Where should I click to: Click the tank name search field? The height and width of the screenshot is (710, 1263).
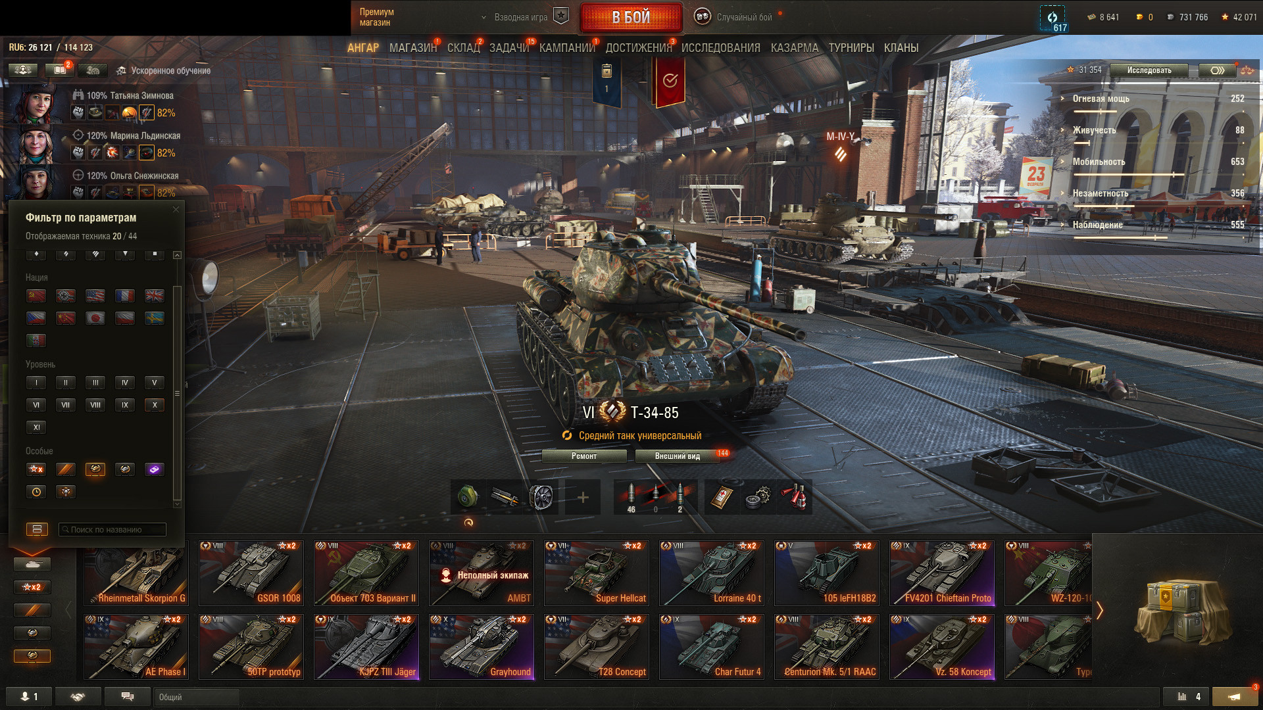(112, 530)
